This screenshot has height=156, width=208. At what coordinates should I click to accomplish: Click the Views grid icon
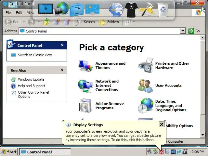pos(128,22)
